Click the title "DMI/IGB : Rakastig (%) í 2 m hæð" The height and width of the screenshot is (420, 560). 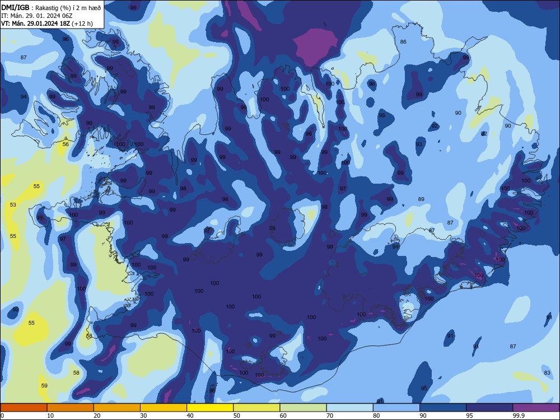tap(51, 7)
